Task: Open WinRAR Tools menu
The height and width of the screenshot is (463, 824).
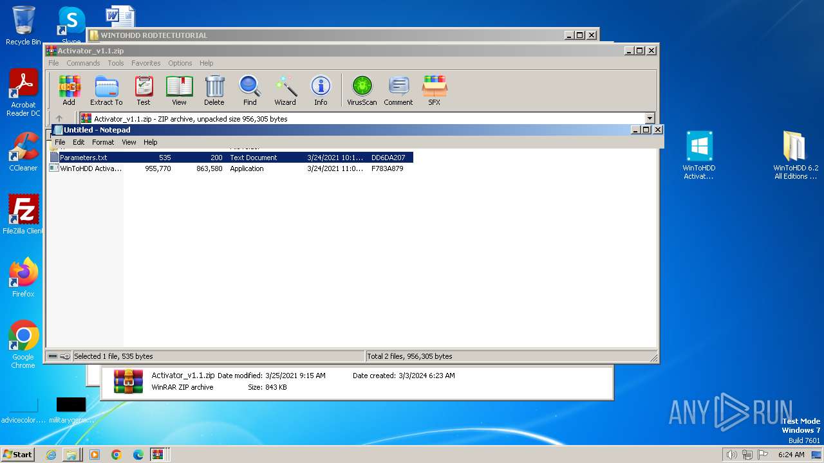Action: click(x=116, y=63)
